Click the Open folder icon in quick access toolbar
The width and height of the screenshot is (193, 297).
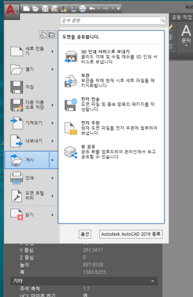[x=35, y=8]
